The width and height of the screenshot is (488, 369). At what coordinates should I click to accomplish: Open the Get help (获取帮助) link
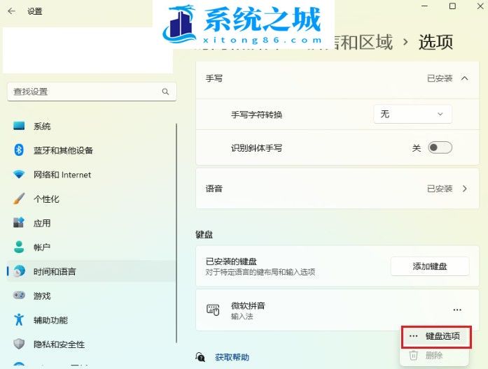click(232, 357)
